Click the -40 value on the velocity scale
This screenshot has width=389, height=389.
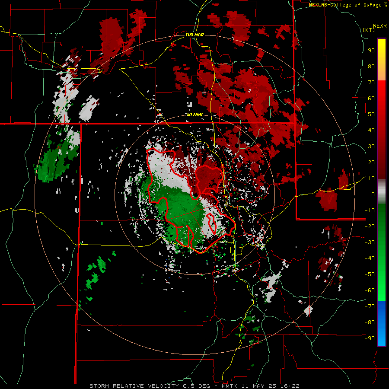(370, 258)
